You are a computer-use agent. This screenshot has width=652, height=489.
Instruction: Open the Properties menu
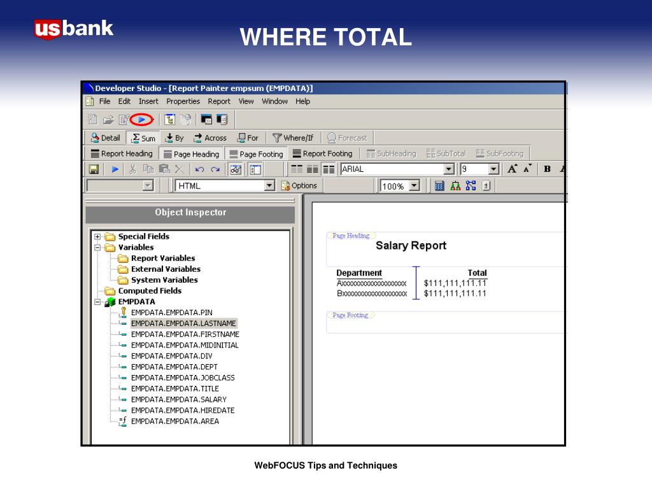point(183,101)
